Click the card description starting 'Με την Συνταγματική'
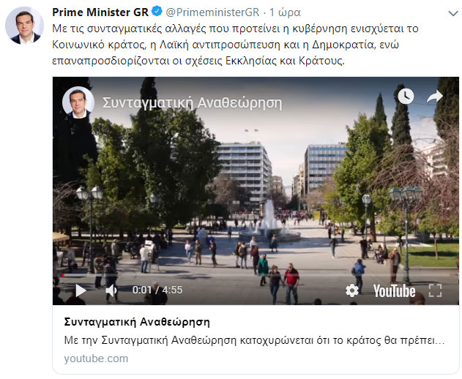The image size is (462, 379). 254,340
